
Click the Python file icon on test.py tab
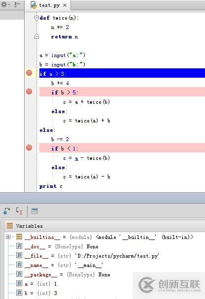pyautogui.click(x=34, y=5)
